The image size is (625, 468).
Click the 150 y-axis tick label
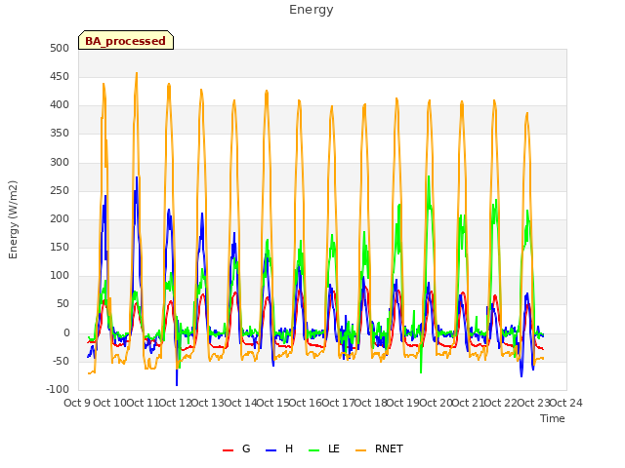(60, 247)
